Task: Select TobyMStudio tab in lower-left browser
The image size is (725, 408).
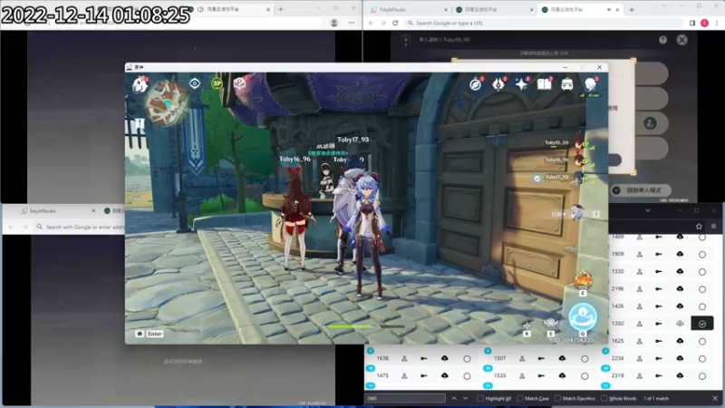Action: click(x=58, y=211)
